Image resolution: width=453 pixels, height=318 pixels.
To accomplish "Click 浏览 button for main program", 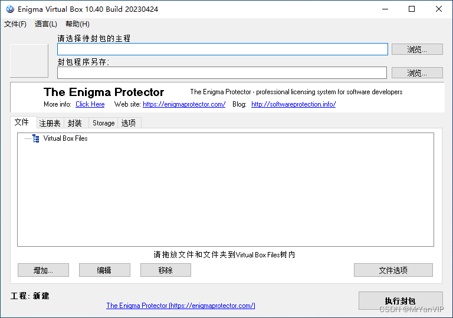I will (417, 49).
